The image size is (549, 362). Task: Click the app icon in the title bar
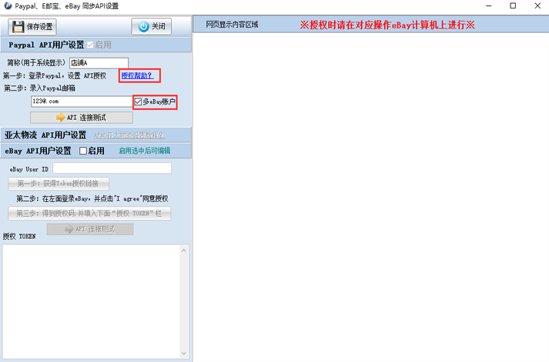coord(7,5)
